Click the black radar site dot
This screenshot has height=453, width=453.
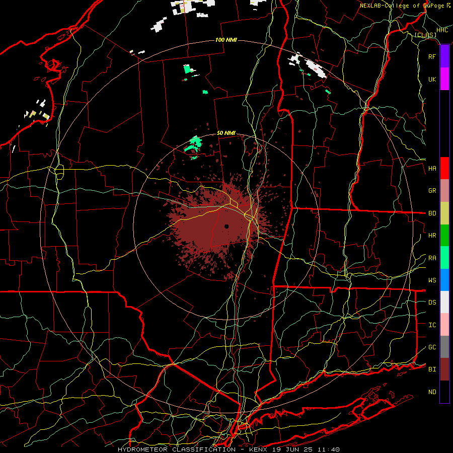tap(226, 226)
